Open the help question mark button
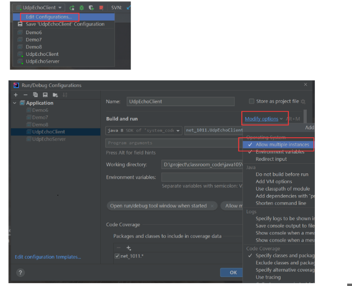 [20, 273]
